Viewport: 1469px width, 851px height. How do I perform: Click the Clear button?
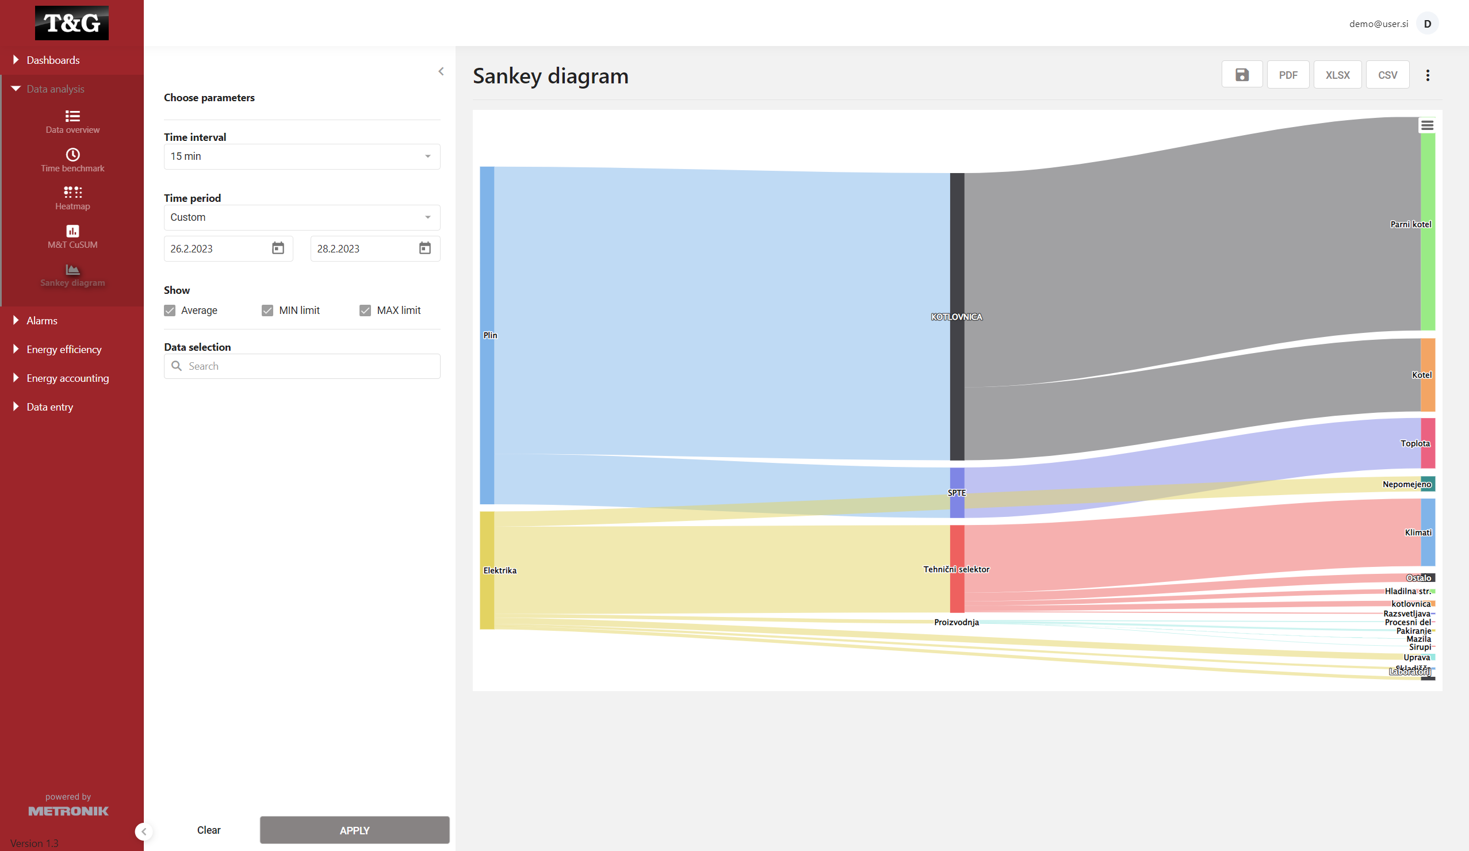click(208, 830)
